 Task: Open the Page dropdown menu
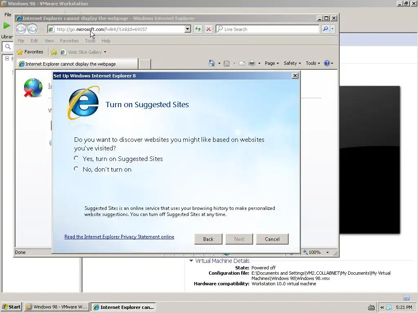(271, 63)
